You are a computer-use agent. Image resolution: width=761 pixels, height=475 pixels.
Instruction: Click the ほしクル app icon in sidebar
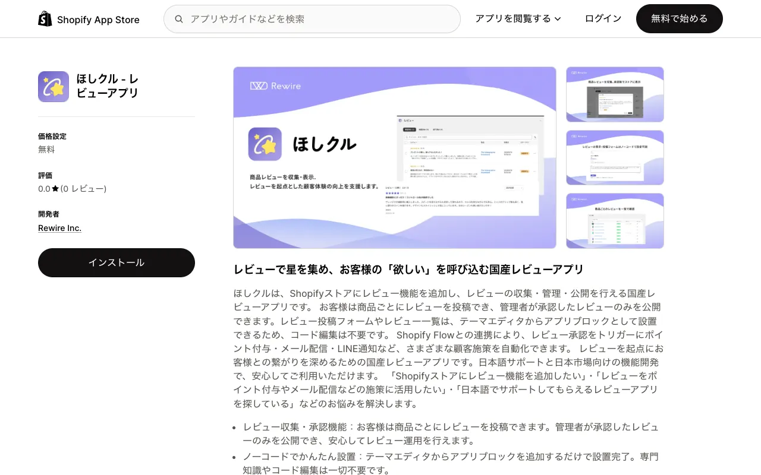[x=54, y=87]
